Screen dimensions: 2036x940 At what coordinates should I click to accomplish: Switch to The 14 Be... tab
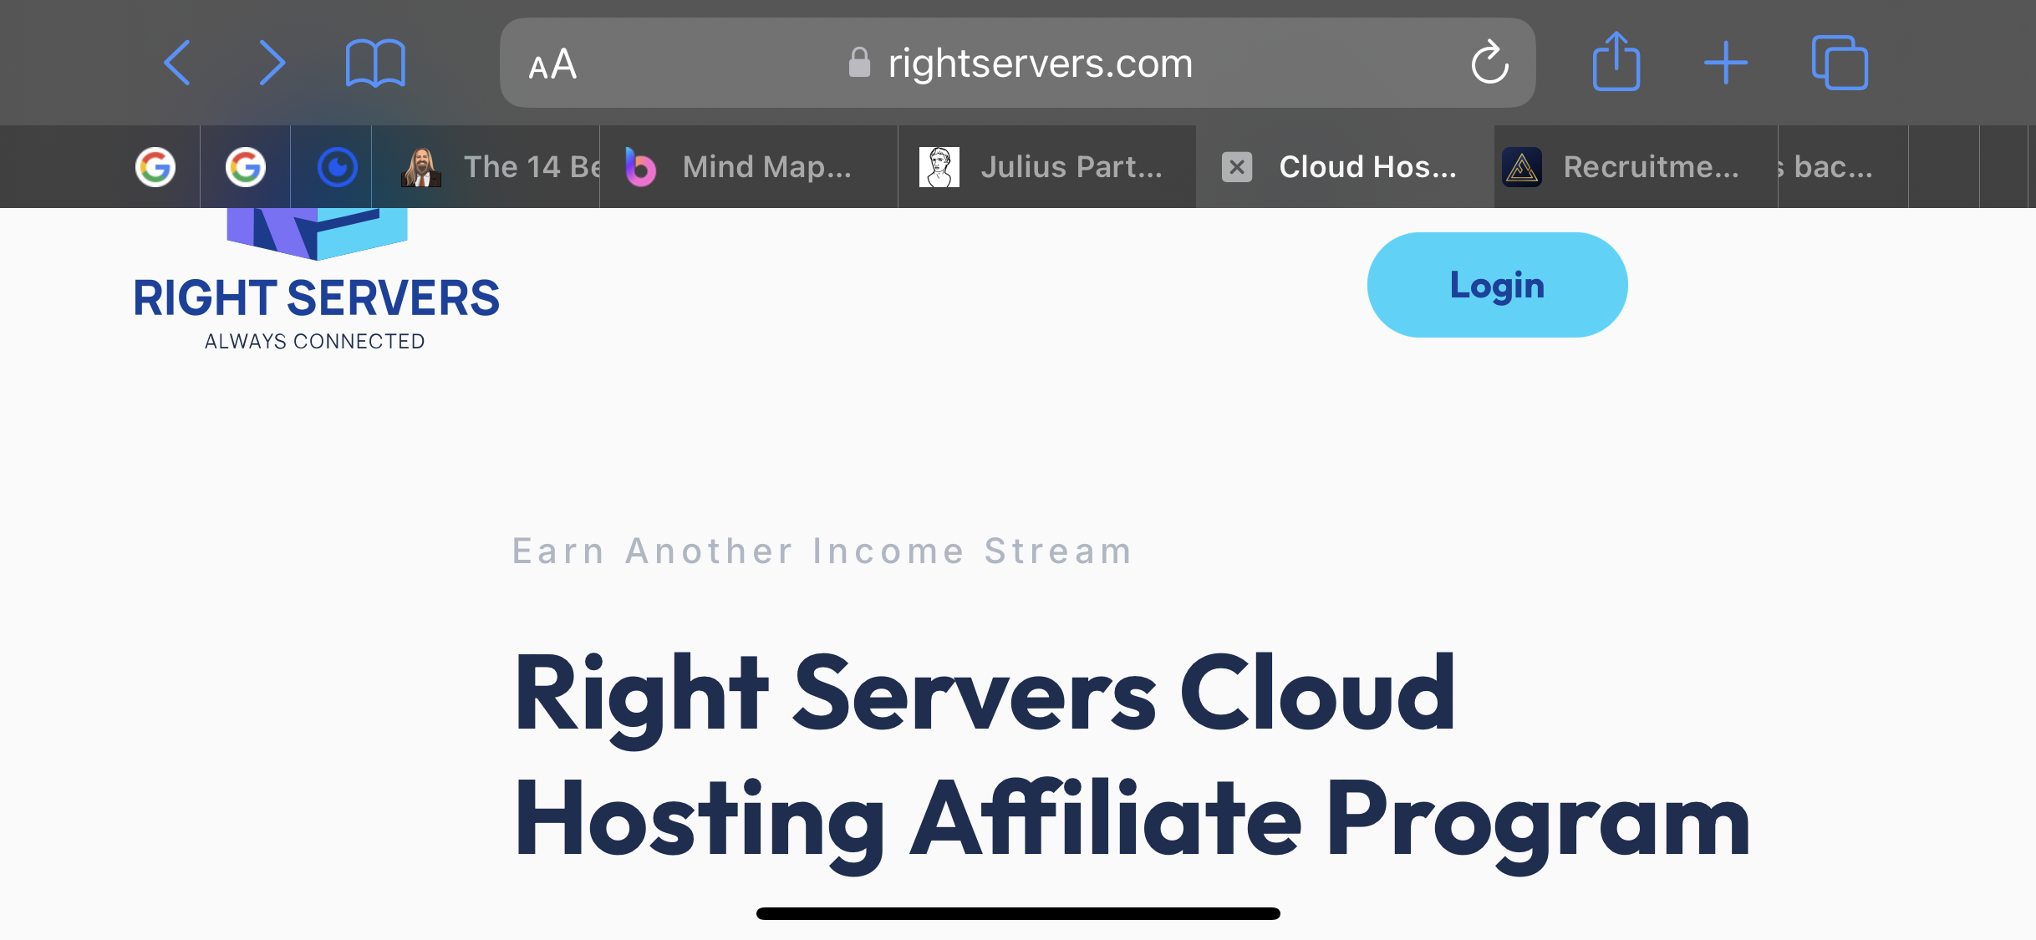[486, 167]
